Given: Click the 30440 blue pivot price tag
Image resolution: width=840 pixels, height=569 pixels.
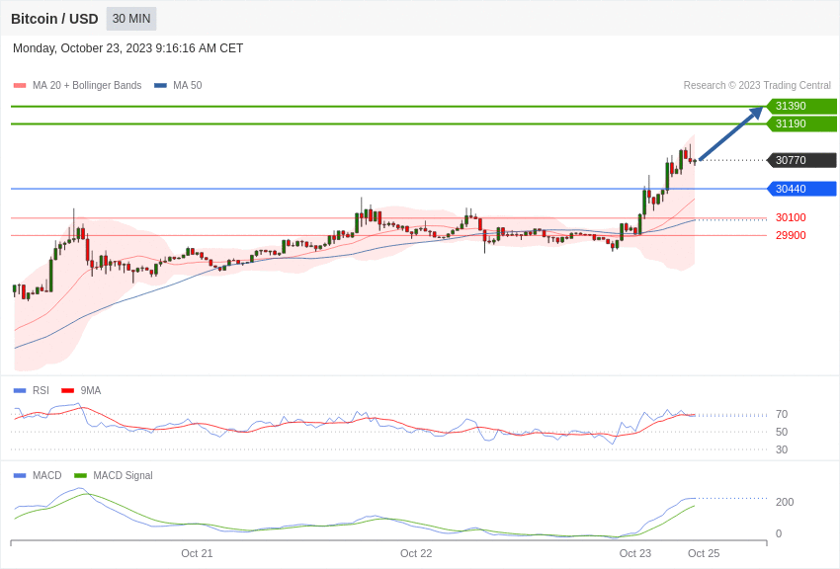Looking at the screenshot, I should pos(801,189).
